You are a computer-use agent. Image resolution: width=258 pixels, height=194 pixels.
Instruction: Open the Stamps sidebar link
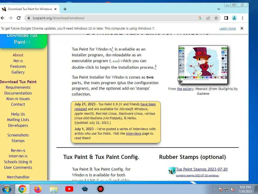[18, 140]
